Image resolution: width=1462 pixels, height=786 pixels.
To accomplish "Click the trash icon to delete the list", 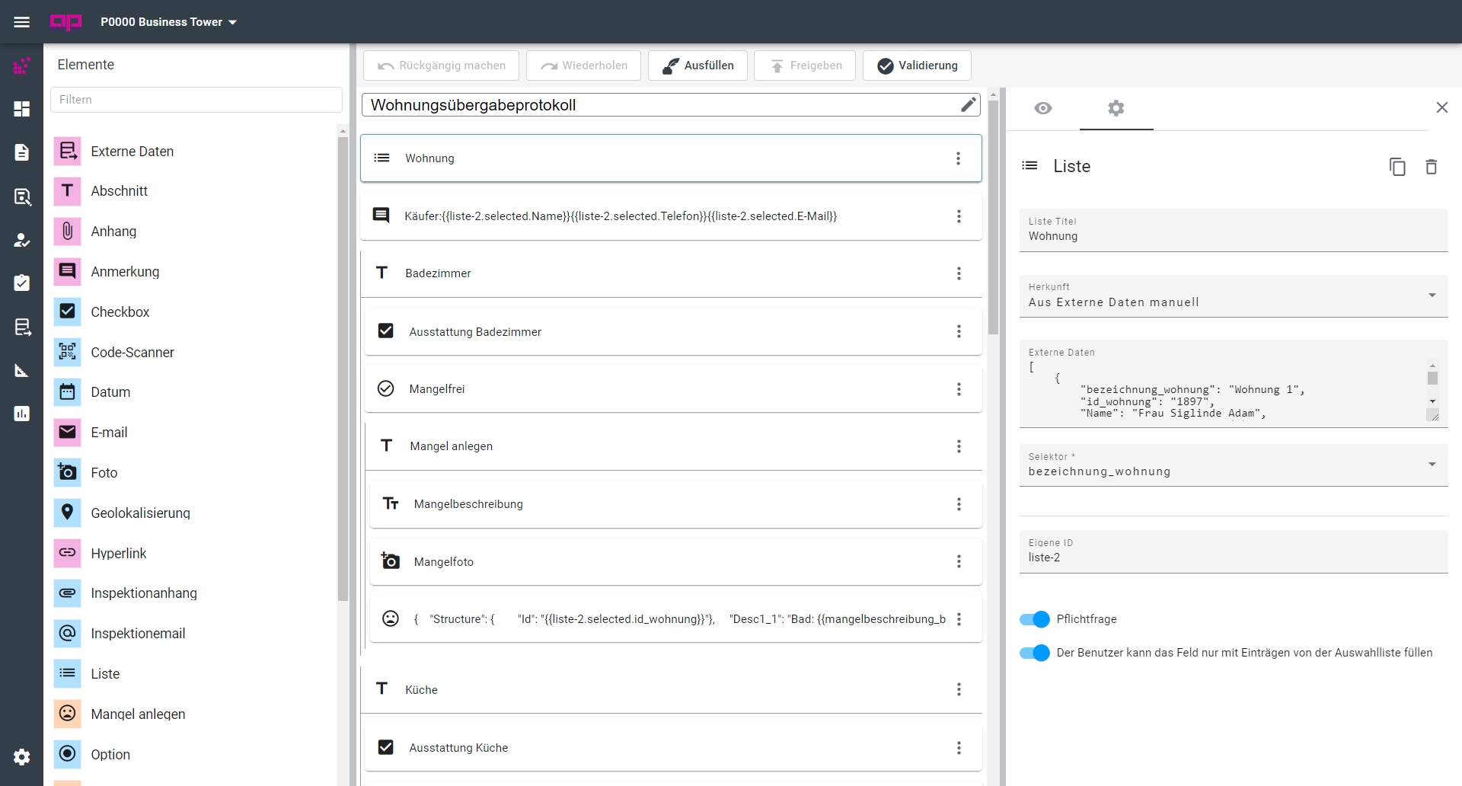I will [x=1431, y=167].
